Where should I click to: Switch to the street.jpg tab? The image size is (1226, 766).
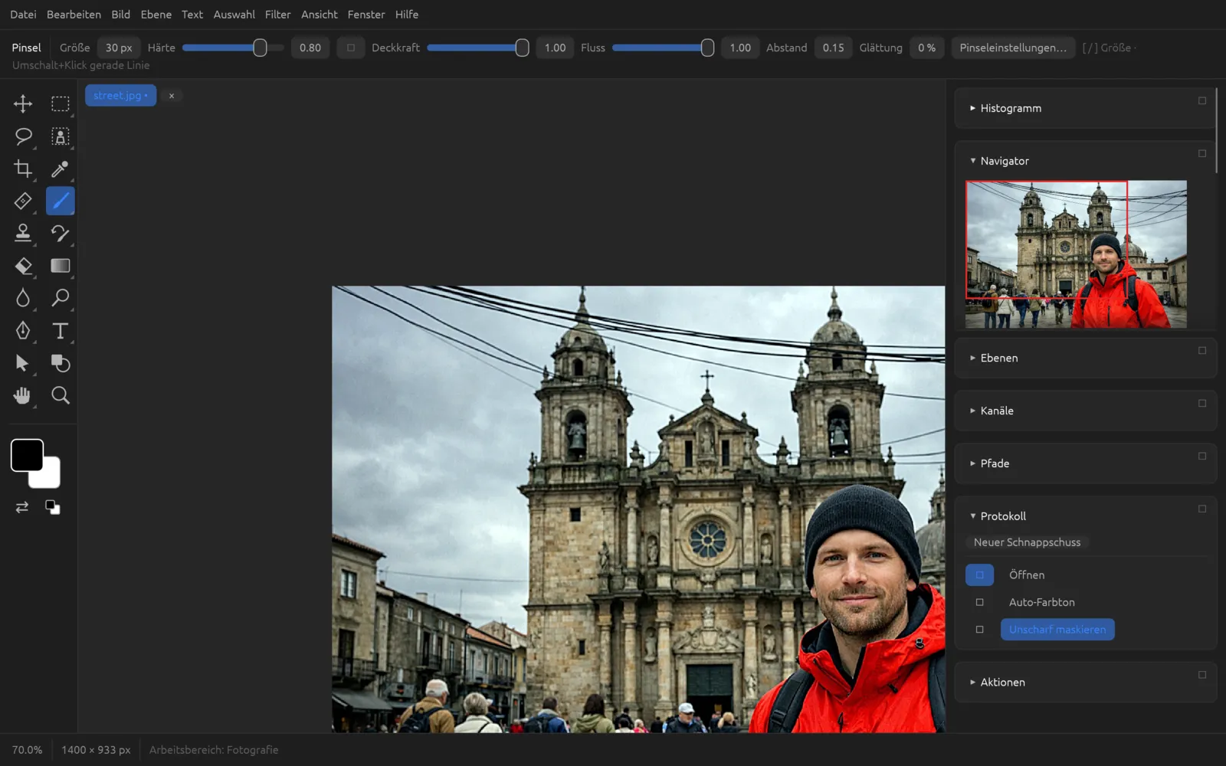(120, 96)
